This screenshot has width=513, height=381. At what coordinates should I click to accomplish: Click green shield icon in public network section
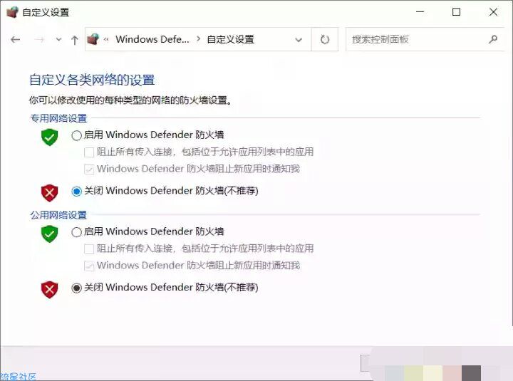[x=49, y=234]
